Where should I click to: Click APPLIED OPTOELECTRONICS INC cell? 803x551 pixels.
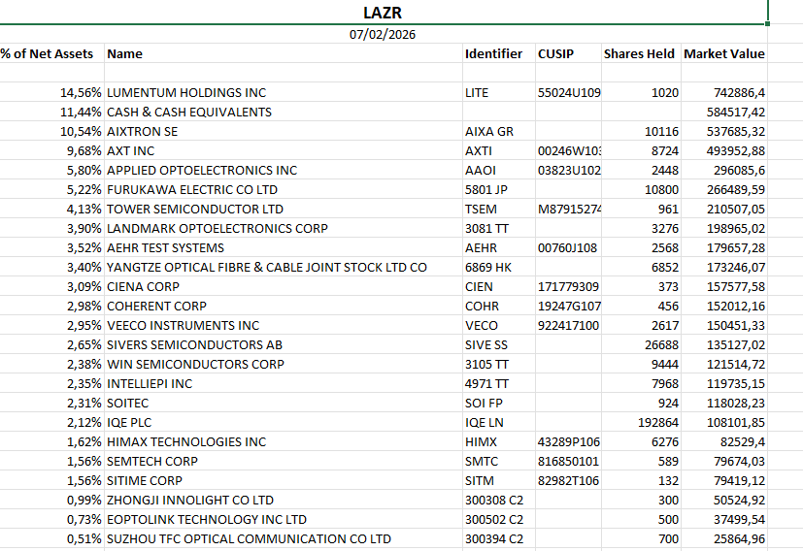[284, 171]
